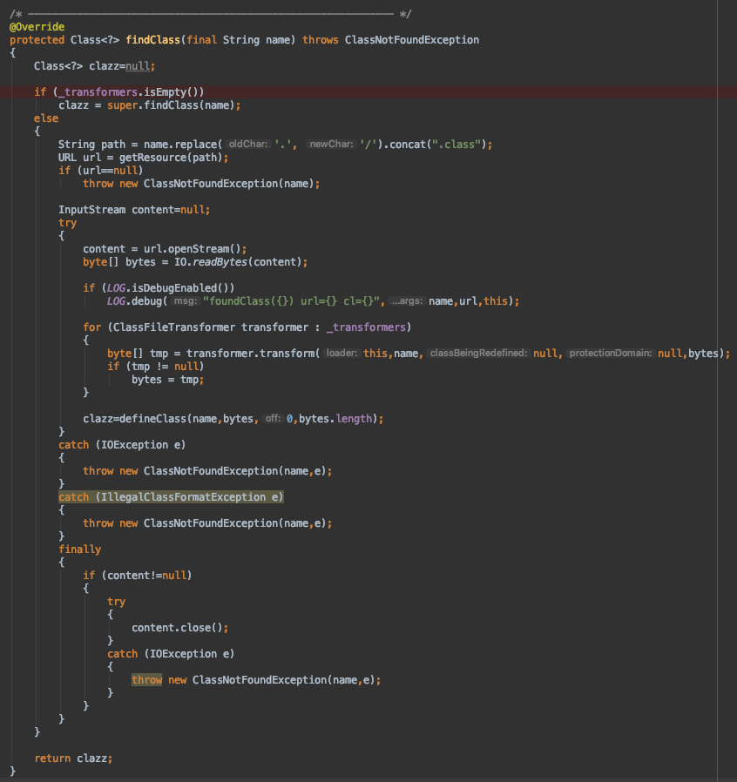Click the 'super.findClass(name)' call
The height and width of the screenshot is (782, 737).
[x=171, y=105]
